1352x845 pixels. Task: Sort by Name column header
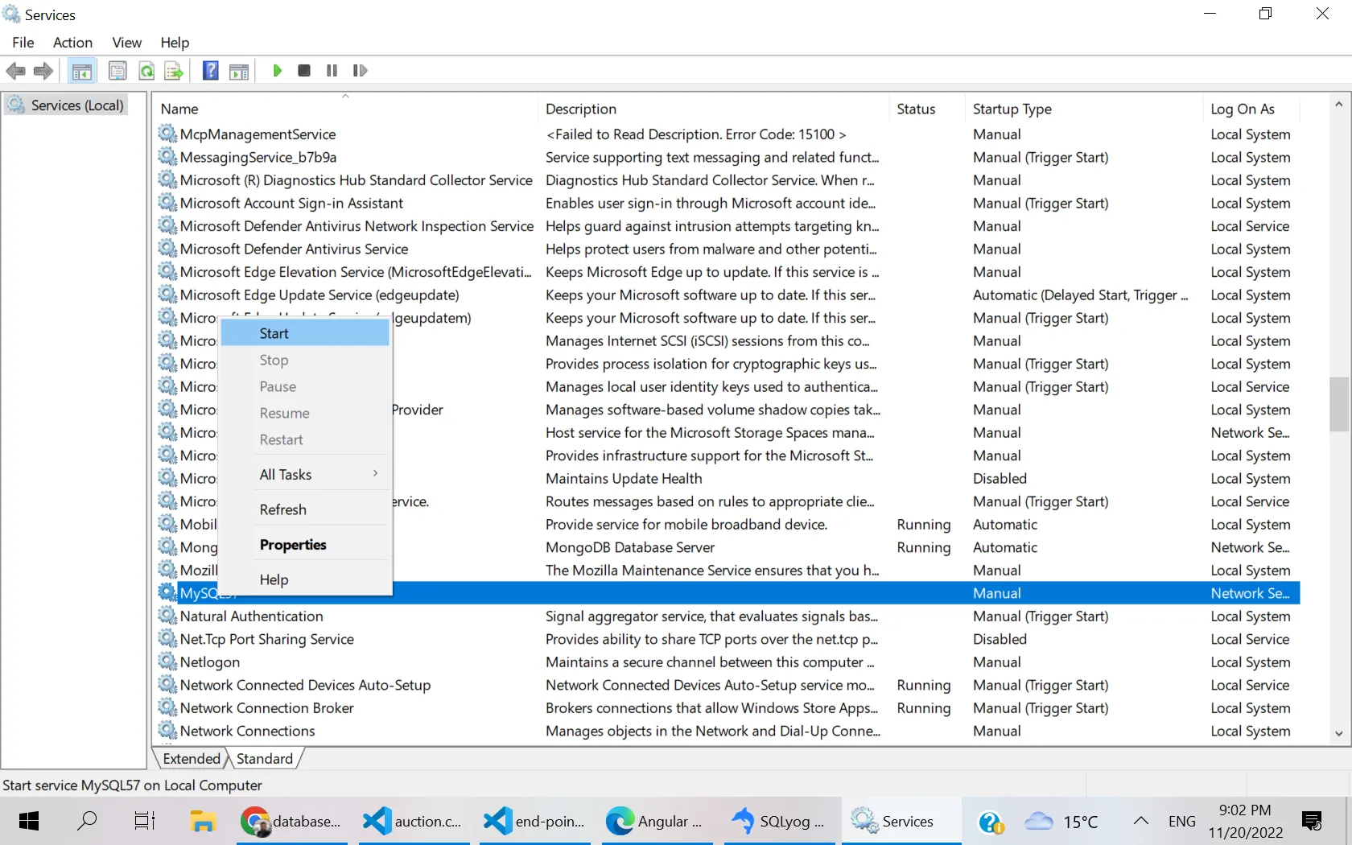[x=345, y=109]
